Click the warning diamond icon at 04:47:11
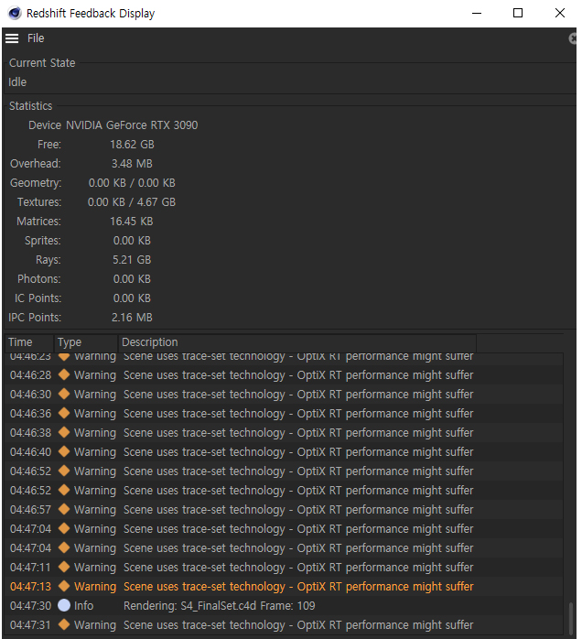 tap(64, 567)
